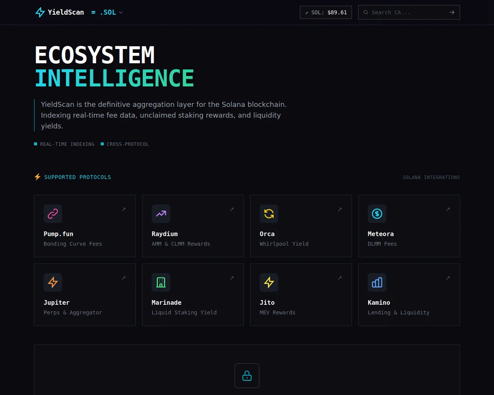Open the Jupiter external arrow
This screenshot has width=494, height=395.
click(123, 278)
